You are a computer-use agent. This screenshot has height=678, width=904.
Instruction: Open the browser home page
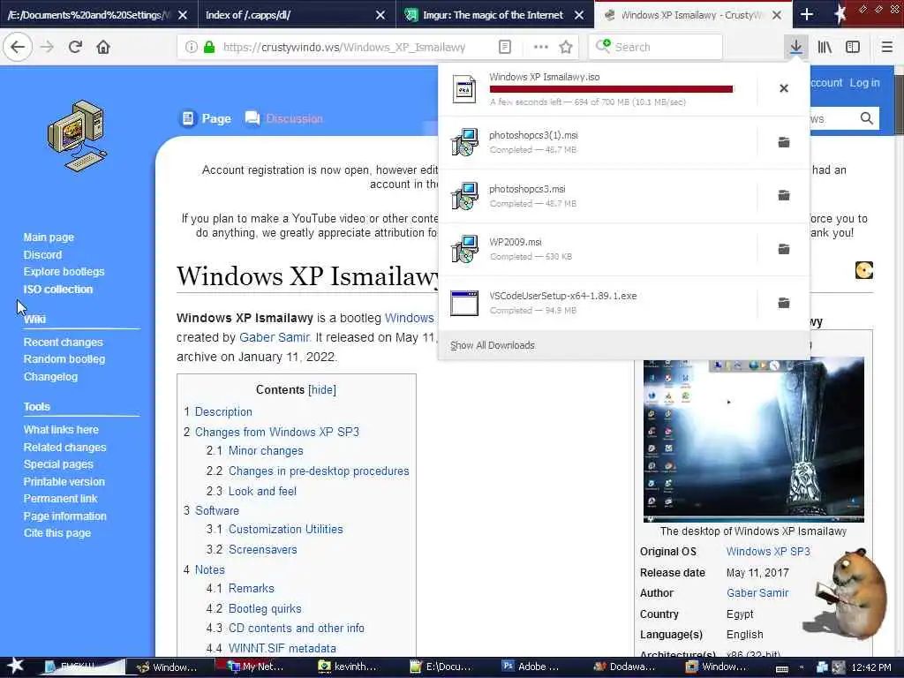pos(103,47)
